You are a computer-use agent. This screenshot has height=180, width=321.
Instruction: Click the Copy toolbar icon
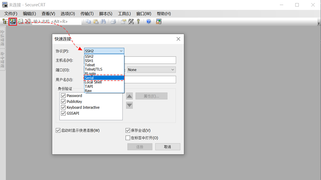click(88, 21)
